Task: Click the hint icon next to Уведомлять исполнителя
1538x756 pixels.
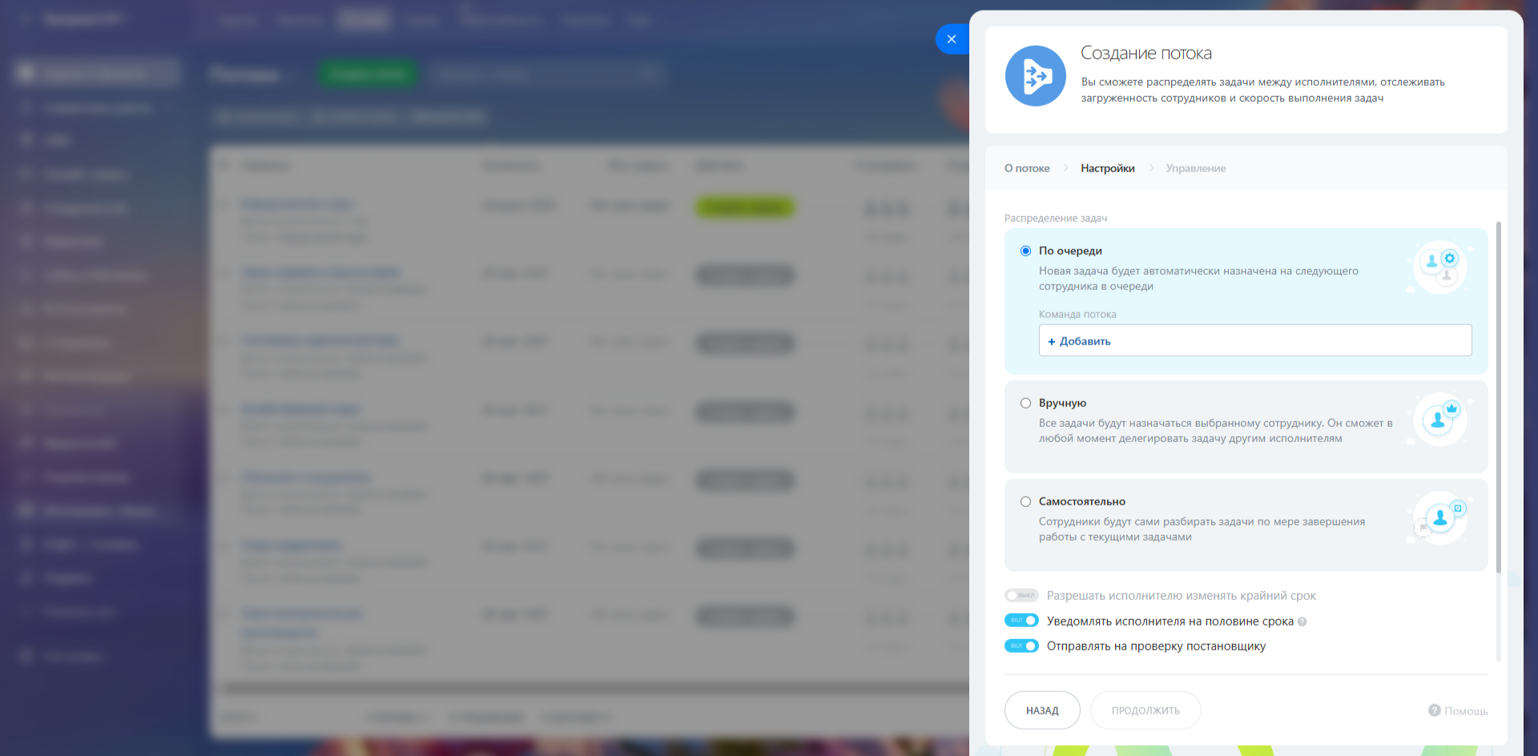Action: [1302, 622]
